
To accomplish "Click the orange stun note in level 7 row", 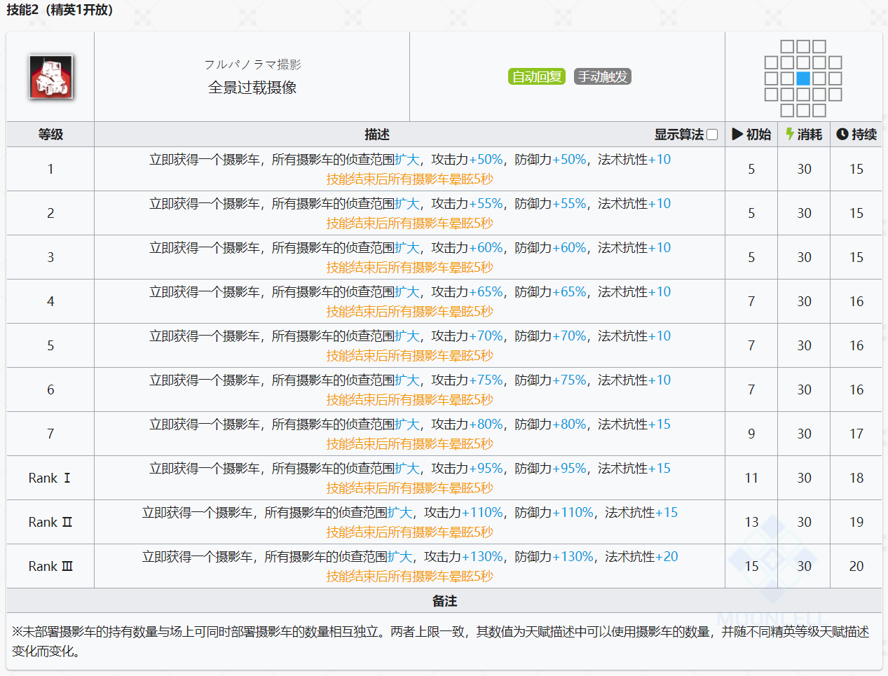I will pyautogui.click(x=409, y=444).
